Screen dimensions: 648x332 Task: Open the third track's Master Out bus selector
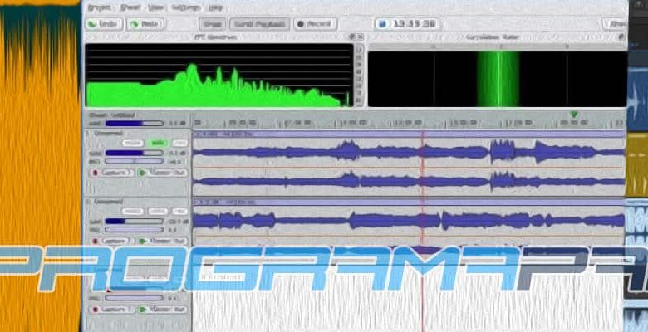167,309
